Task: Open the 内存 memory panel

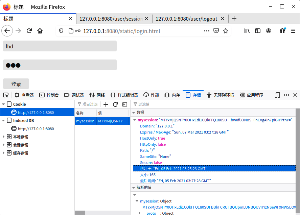Action: coord(172,95)
